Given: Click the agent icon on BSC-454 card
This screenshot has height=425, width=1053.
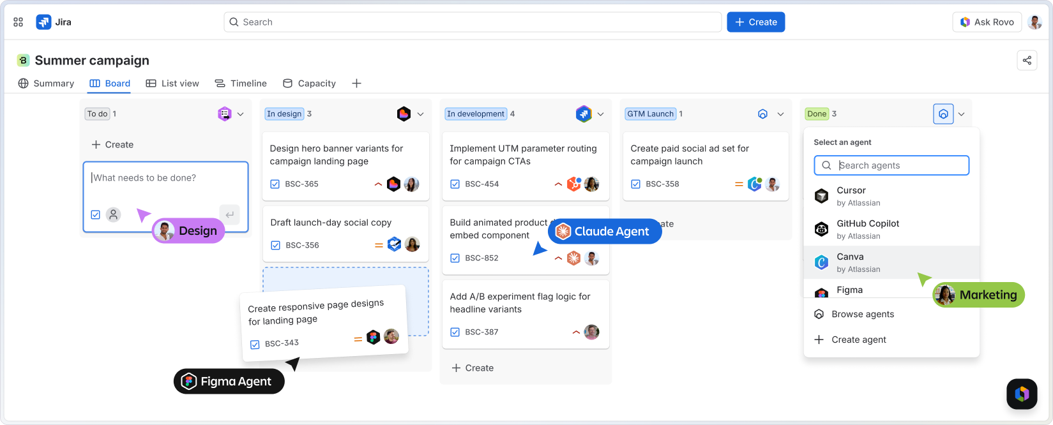Looking at the screenshot, I should point(574,184).
